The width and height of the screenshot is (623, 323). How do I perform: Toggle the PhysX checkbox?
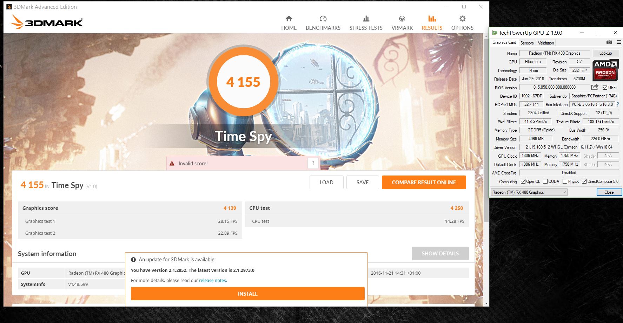coord(565,181)
